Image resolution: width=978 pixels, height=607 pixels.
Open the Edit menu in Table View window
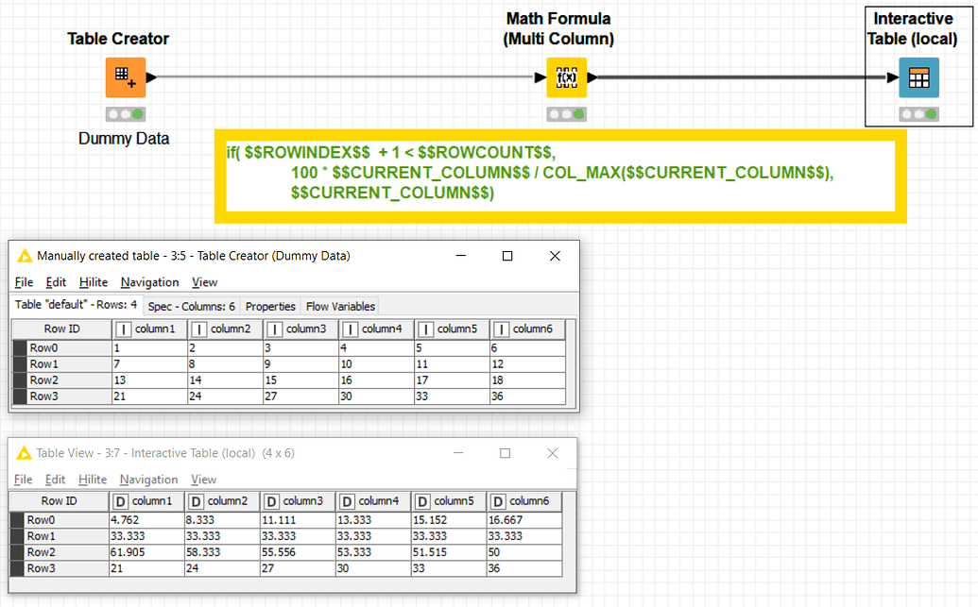pyautogui.click(x=57, y=479)
